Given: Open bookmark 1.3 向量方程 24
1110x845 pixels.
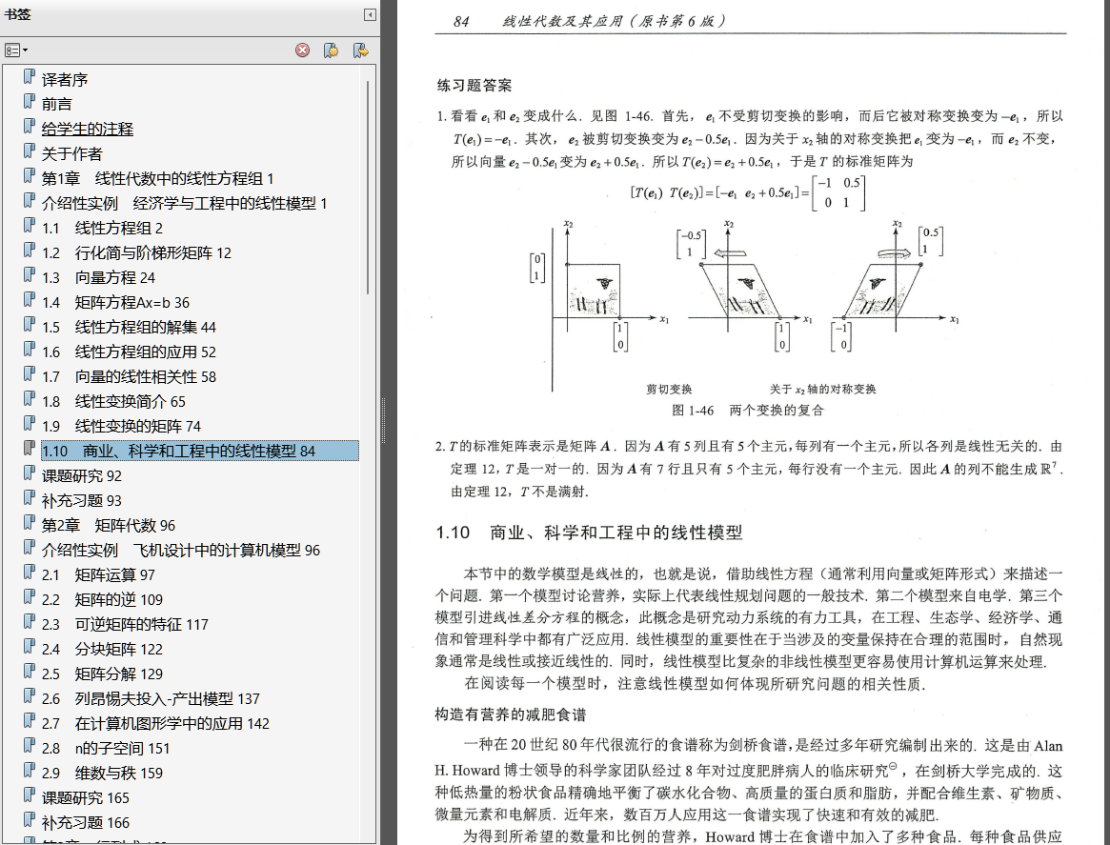Looking at the screenshot, I should pos(98,277).
